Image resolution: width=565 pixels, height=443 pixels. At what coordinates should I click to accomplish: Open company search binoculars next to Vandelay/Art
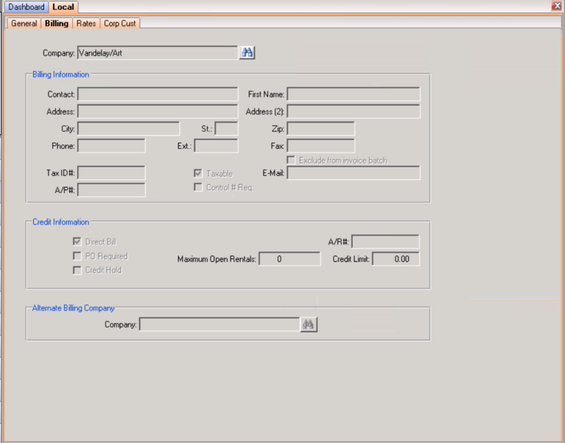pyautogui.click(x=247, y=53)
